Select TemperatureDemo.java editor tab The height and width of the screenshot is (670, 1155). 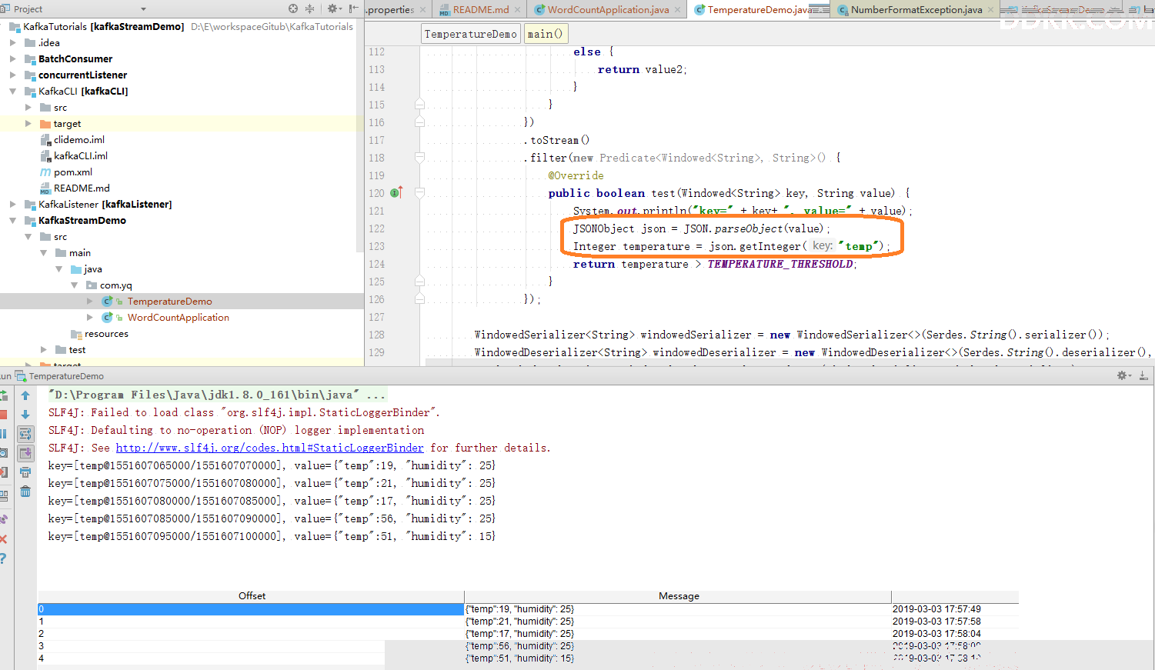(x=759, y=9)
